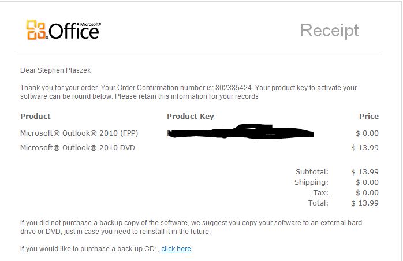This screenshot has height=261, width=403.
Task: Click order confirmation number 802385424
Action: click(x=233, y=88)
